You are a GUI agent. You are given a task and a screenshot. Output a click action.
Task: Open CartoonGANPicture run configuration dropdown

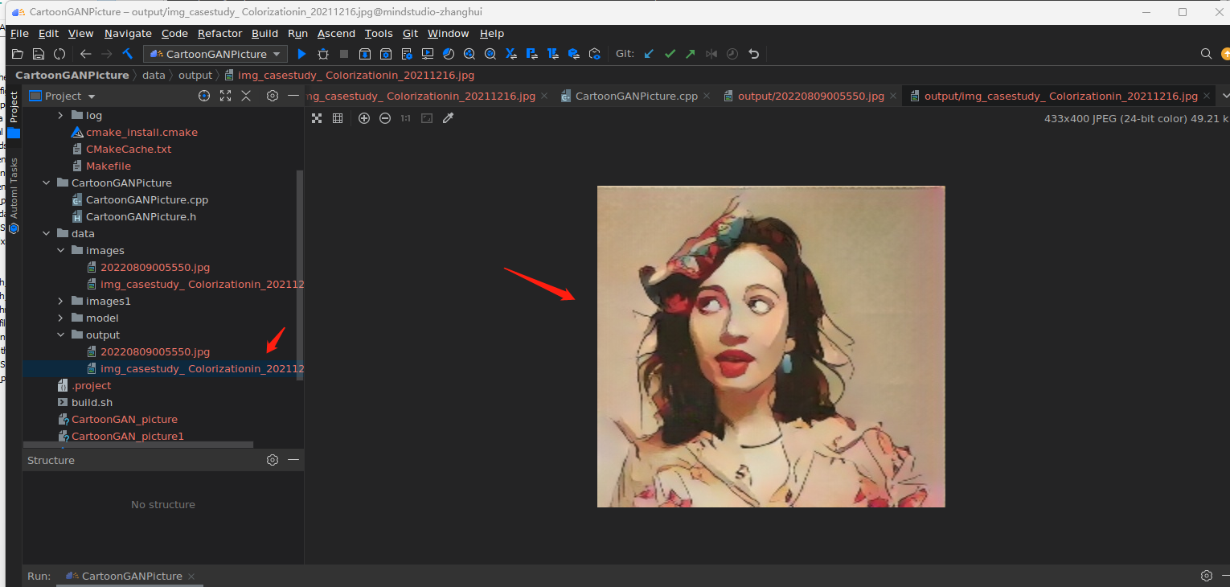click(215, 54)
